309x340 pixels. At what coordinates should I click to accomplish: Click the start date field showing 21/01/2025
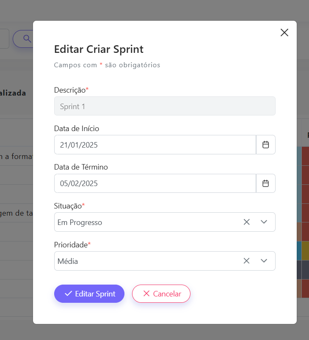pos(155,145)
